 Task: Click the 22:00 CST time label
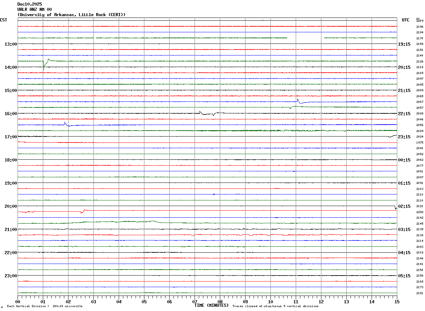coord(11,252)
